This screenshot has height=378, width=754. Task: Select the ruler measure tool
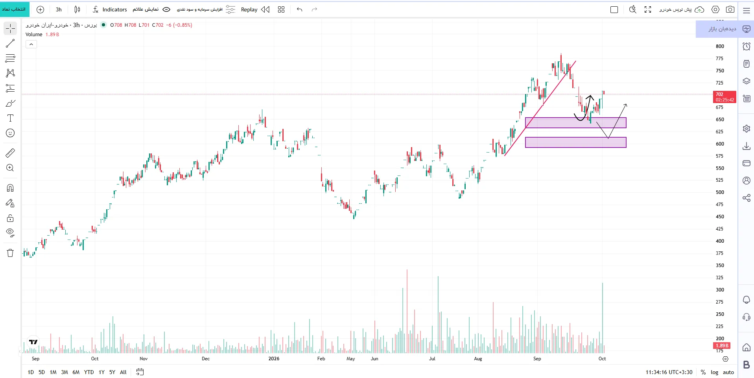(10, 153)
